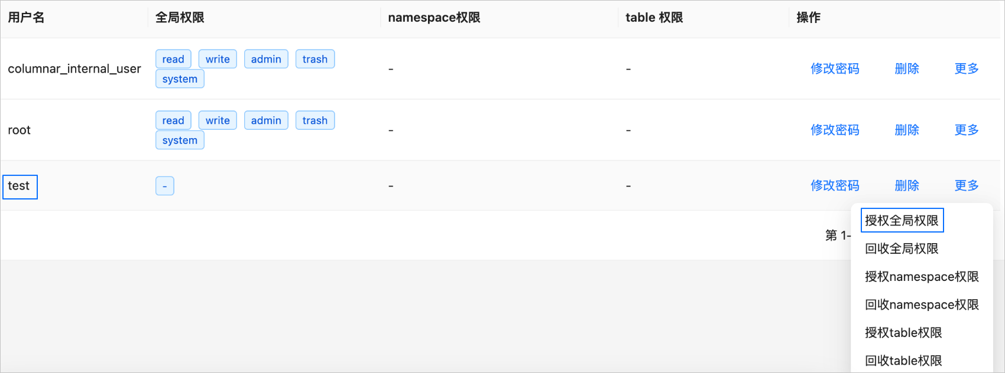This screenshot has height=373, width=1005.
Task: Click 授权table权限 menu item
Action: pyautogui.click(x=903, y=333)
